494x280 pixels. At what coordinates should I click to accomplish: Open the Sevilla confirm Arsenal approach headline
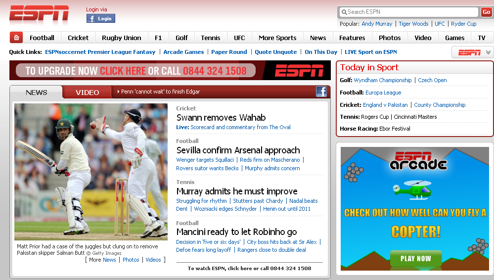click(238, 150)
